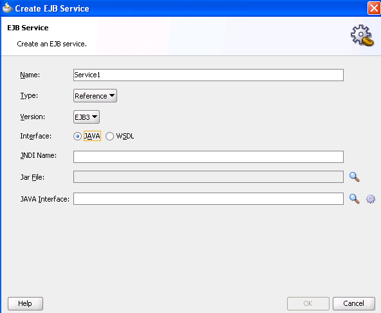Open the Version dropdown showing EJB3
Viewport: 381px width, 313px height.
pyautogui.click(x=86, y=117)
